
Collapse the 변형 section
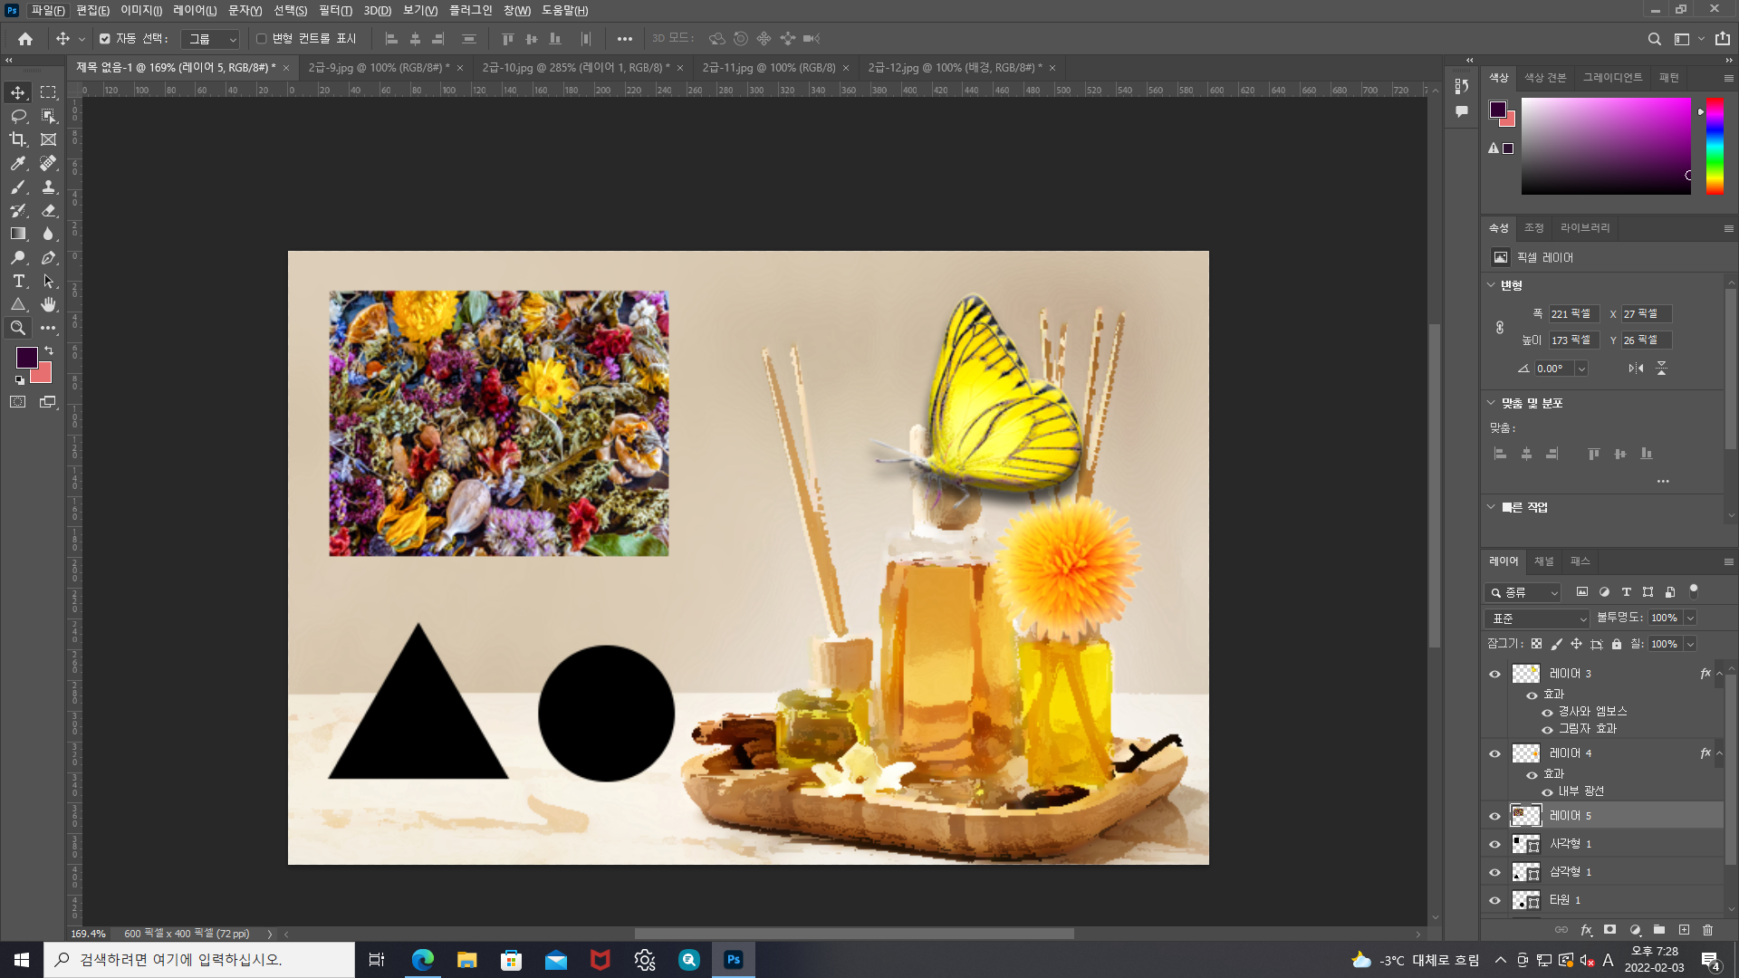point(1492,285)
